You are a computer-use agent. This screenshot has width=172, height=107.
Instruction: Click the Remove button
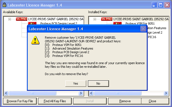click(x=125, y=101)
